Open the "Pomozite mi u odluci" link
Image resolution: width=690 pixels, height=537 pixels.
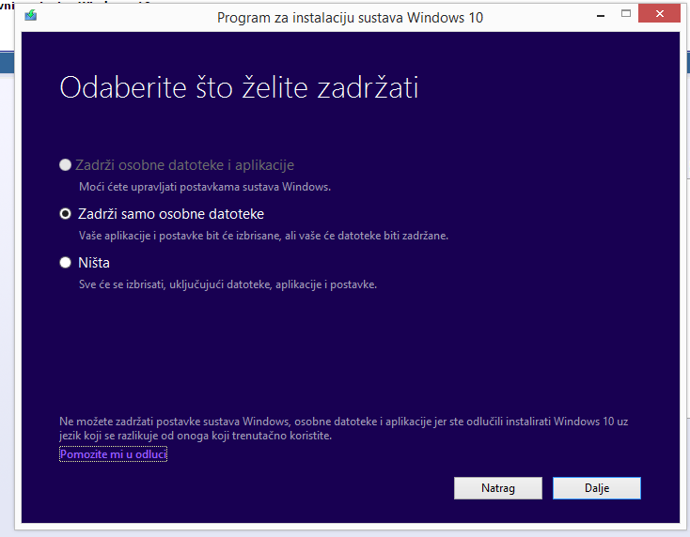tap(113, 454)
